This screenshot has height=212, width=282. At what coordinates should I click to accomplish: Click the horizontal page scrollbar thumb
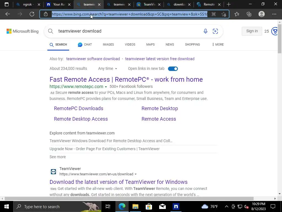coord(129,199)
